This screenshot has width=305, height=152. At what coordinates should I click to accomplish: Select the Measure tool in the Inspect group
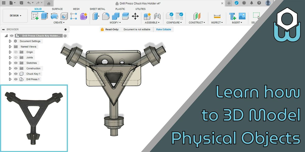pos(217,16)
